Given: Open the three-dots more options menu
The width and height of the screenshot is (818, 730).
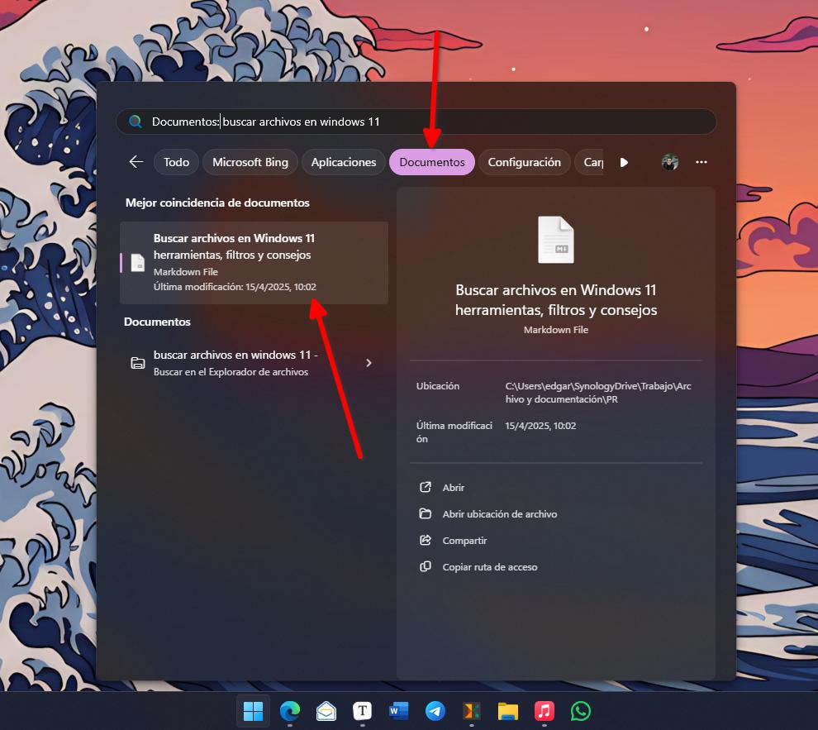Looking at the screenshot, I should 701,162.
